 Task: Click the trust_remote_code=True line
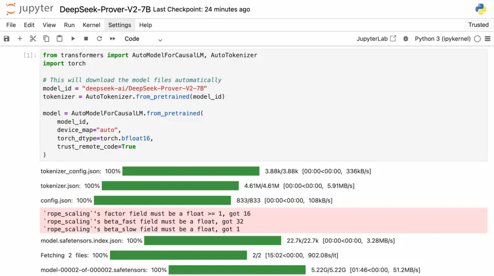pyautogui.click(x=96, y=147)
